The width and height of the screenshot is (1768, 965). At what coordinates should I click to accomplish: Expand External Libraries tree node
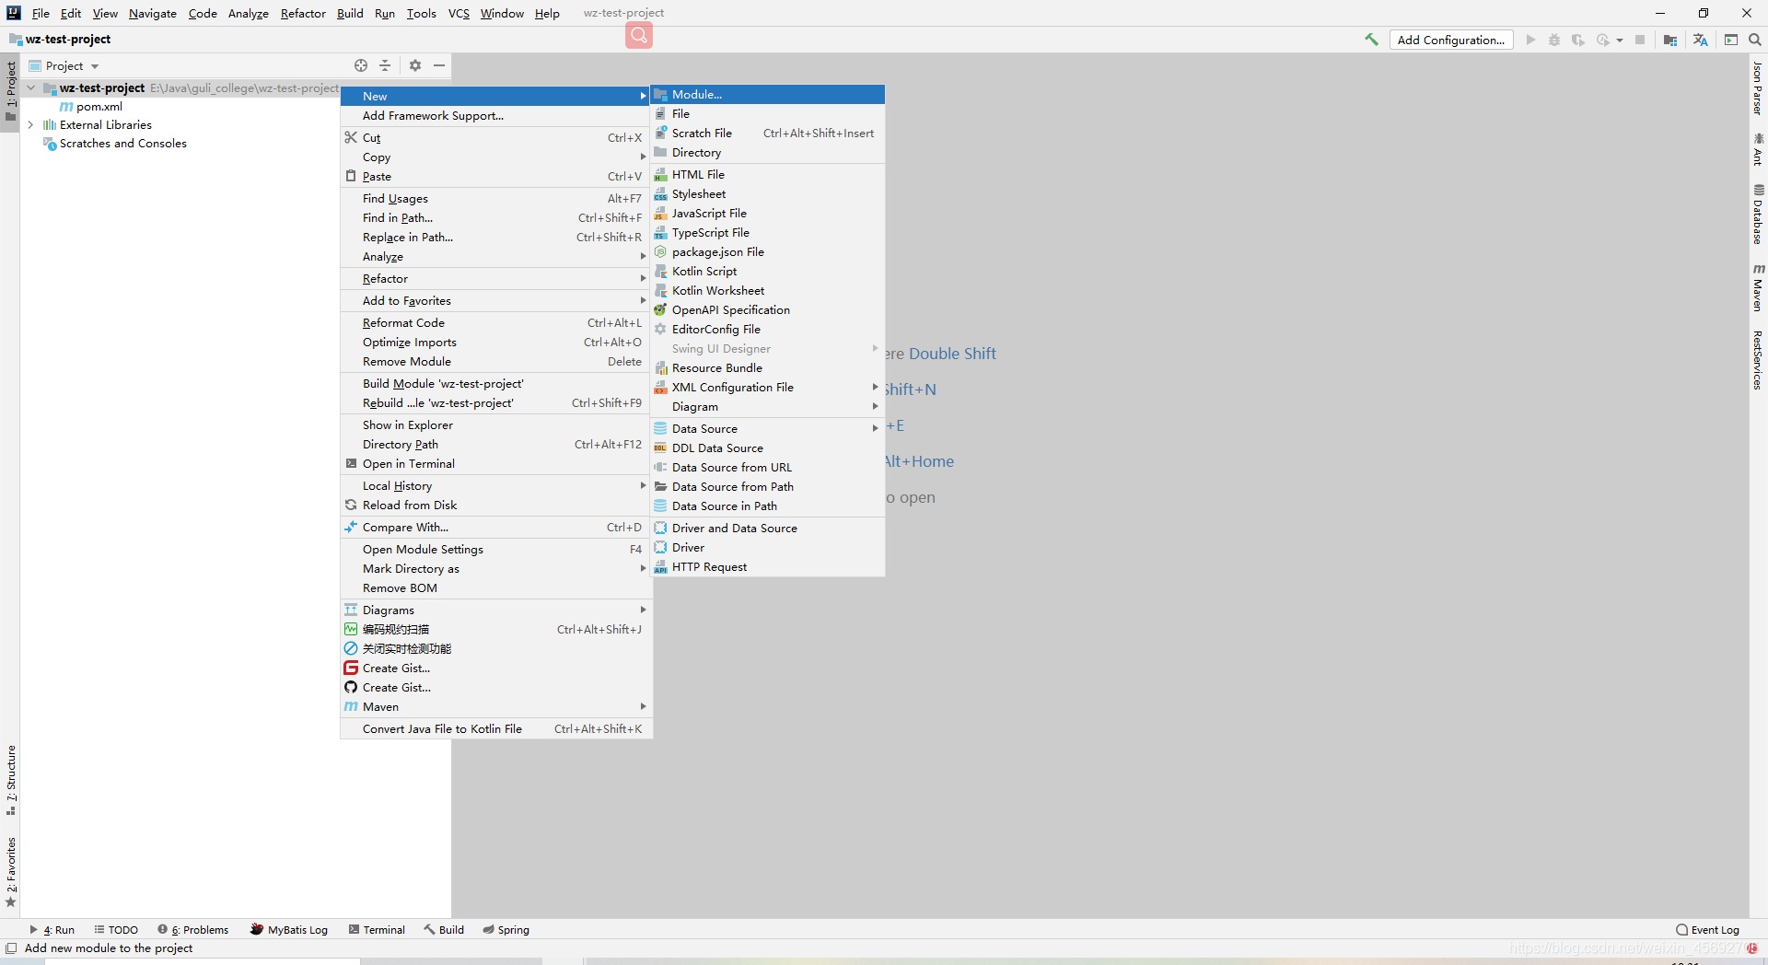coord(31,125)
